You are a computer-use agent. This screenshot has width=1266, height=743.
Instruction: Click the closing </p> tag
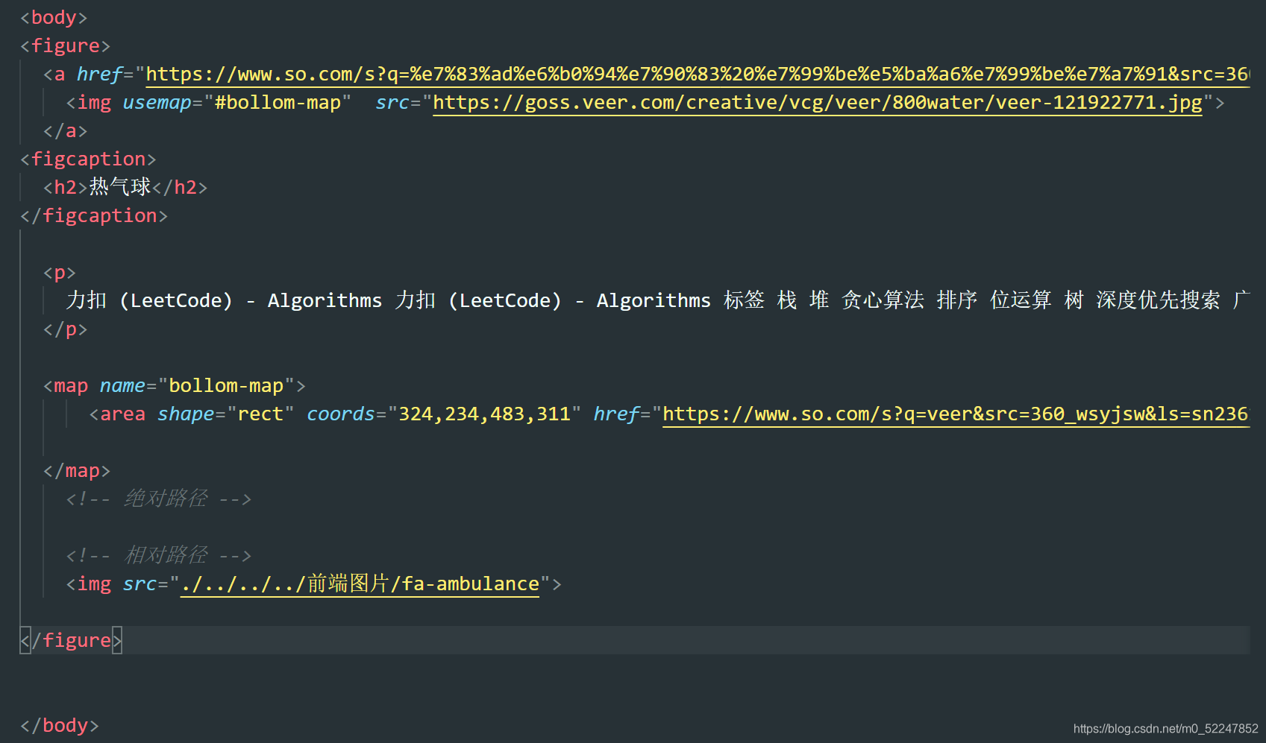[x=65, y=329]
